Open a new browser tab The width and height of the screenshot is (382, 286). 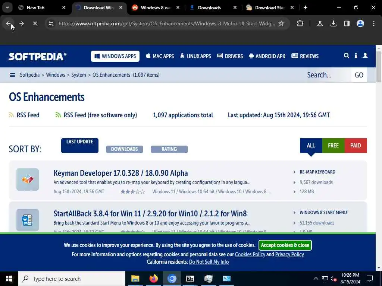click(x=306, y=7)
